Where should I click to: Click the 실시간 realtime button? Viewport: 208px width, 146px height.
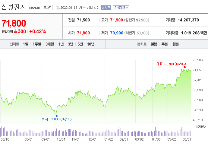point(106,8)
